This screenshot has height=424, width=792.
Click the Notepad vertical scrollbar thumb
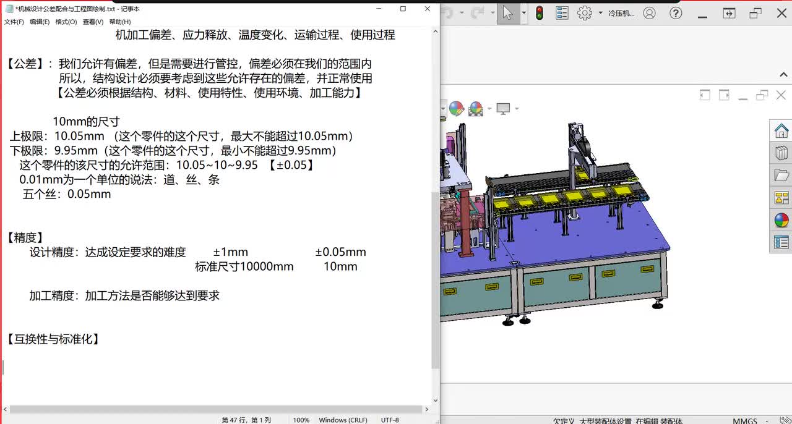coord(435,280)
